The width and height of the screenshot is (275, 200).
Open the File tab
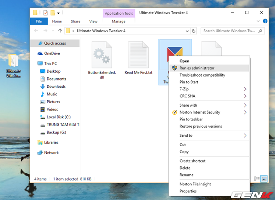(x=39, y=21)
